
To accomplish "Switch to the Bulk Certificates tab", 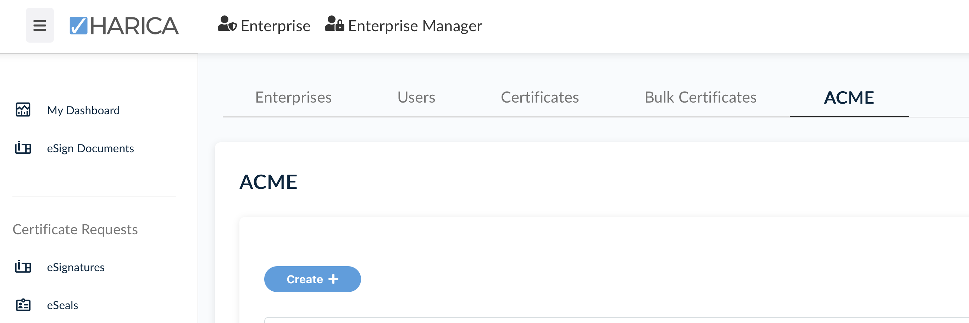I will 700,98.
